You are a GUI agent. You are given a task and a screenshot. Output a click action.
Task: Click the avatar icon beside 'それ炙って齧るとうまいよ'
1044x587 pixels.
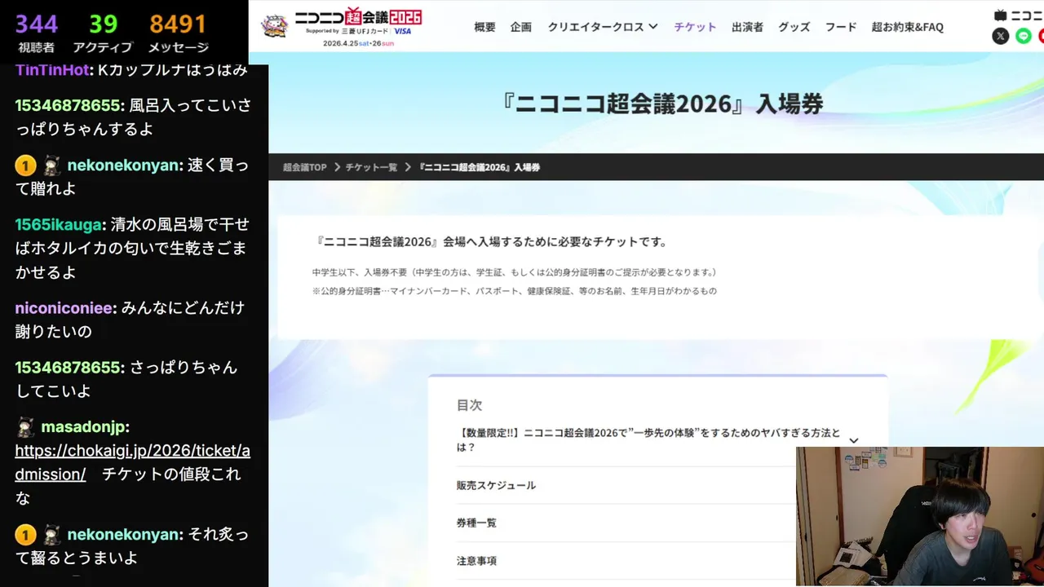(51, 535)
